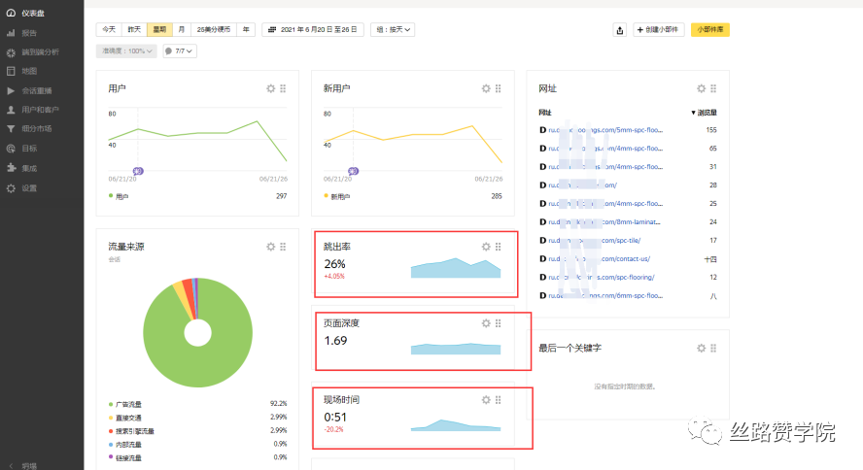Viewport: 863px width, 470px height.
Task: Open gear settings of 最后一个关键字 widget
Action: tap(702, 348)
